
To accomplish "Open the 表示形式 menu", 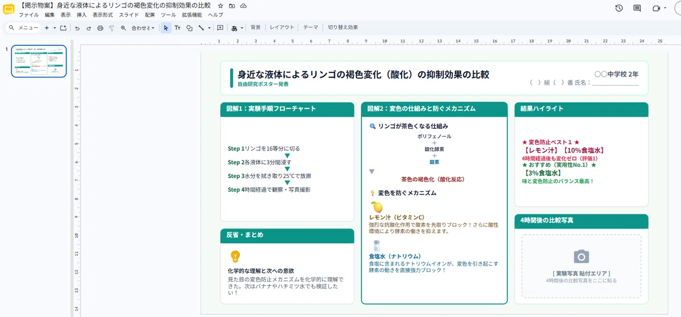I will [103, 15].
